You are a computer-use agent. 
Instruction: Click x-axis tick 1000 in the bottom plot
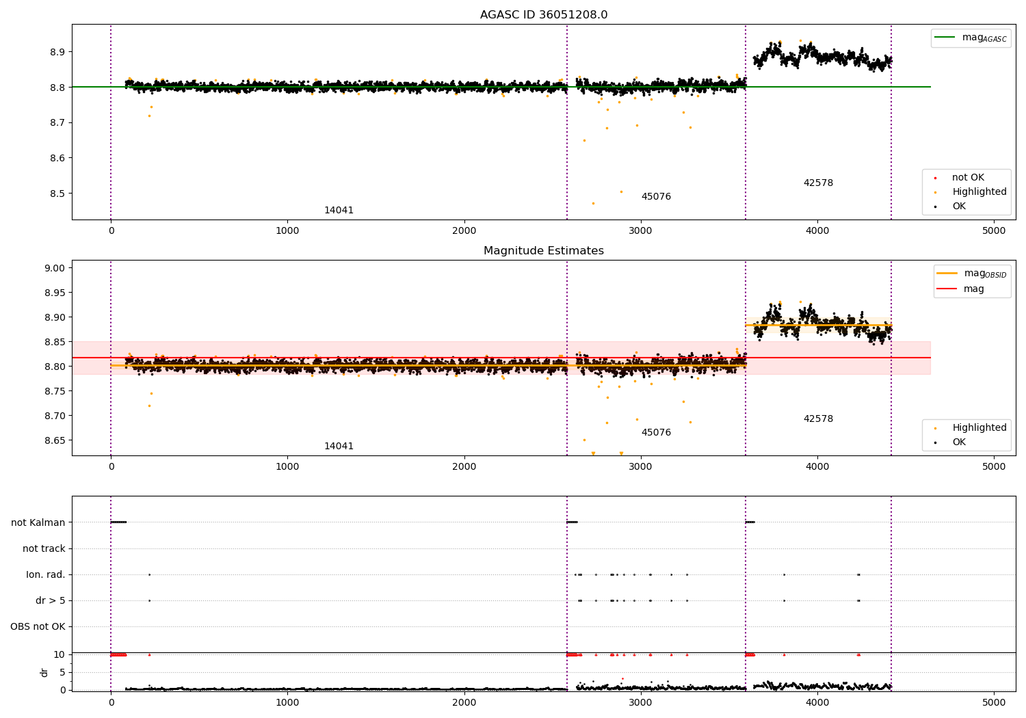287,702
